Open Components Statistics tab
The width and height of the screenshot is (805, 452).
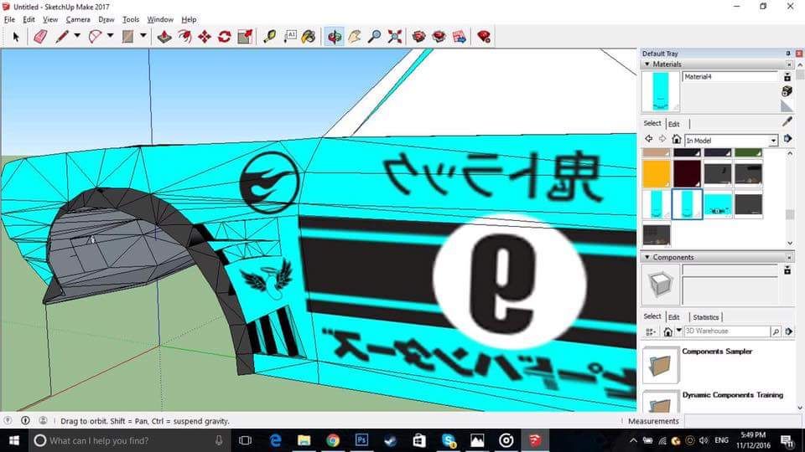click(706, 317)
